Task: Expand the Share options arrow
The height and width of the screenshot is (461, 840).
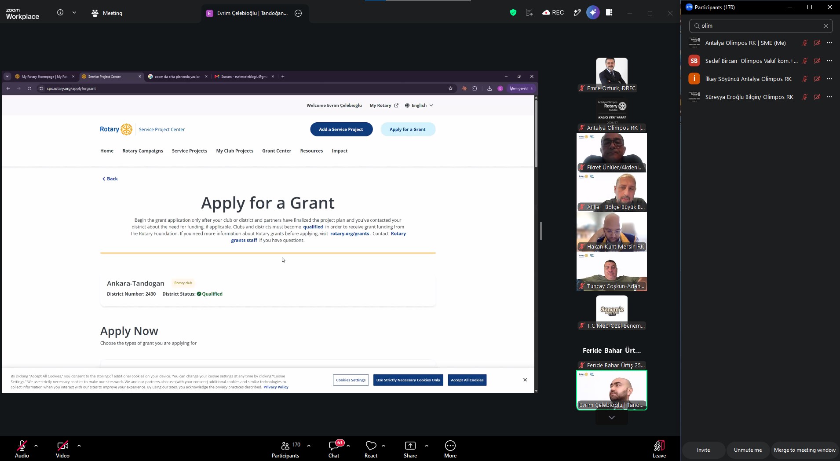Action: click(x=427, y=446)
